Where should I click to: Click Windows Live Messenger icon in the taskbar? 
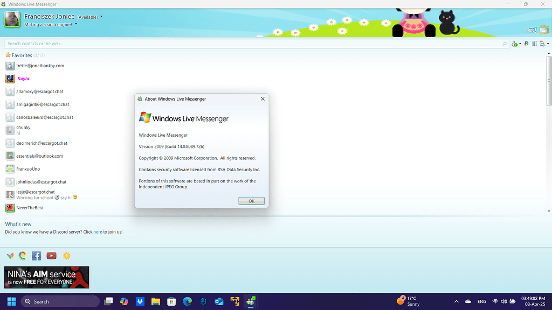click(x=250, y=301)
